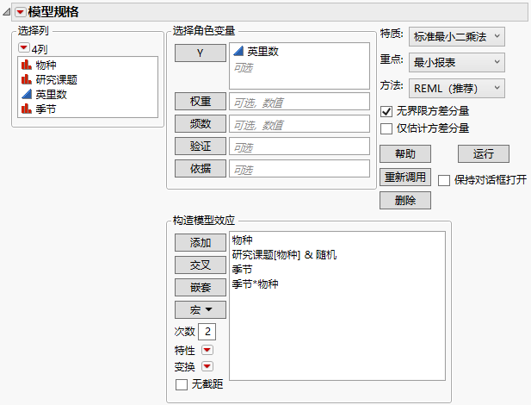Open the 变换 red triangle menu
Viewport: 531px width, 405px height.
tap(207, 366)
